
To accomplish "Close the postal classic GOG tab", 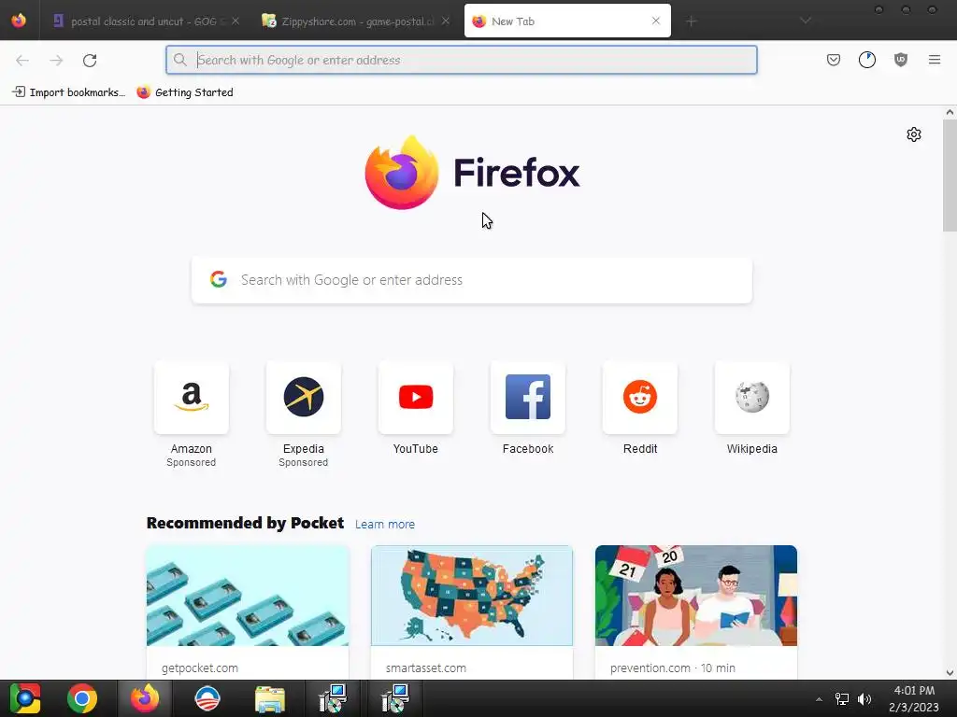I will (x=236, y=21).
